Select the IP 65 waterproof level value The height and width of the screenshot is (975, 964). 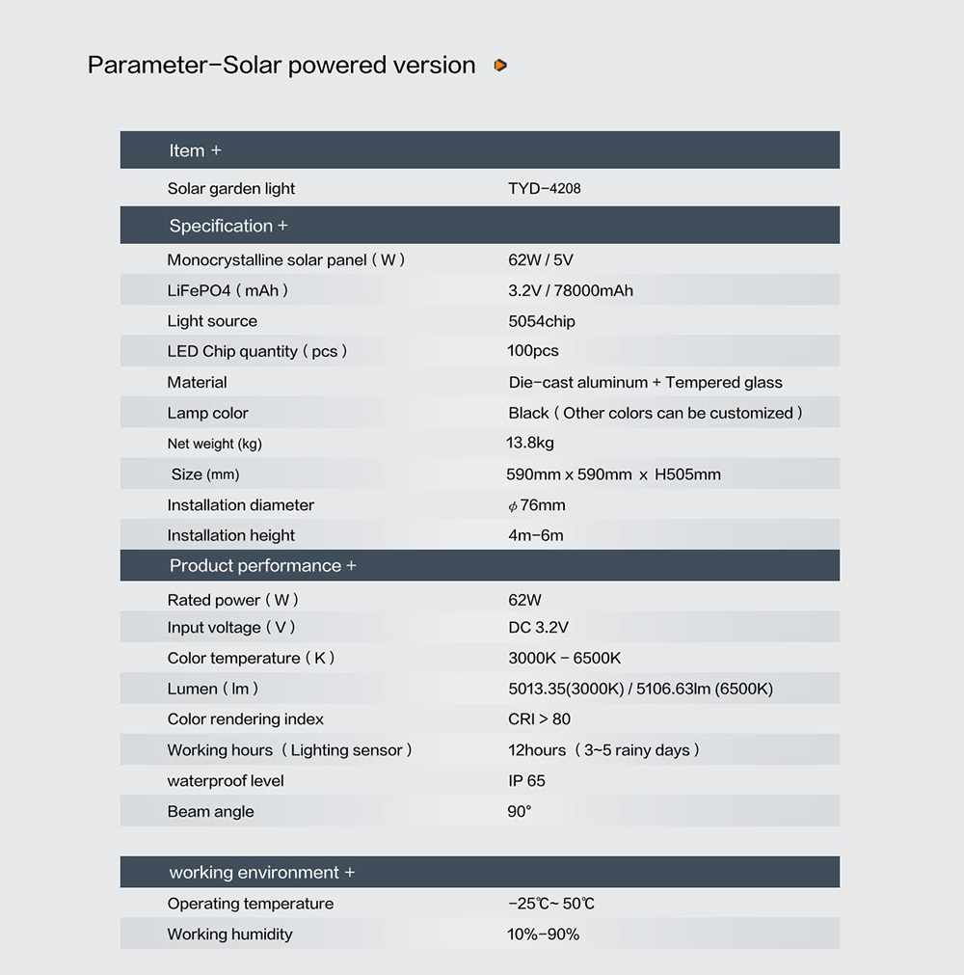tap(527, 781)
